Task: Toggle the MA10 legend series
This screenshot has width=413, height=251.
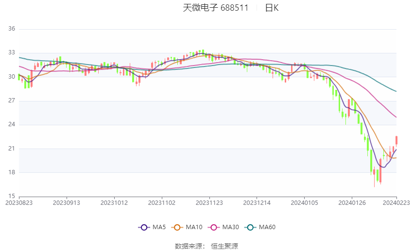Action: pos(187,227)
